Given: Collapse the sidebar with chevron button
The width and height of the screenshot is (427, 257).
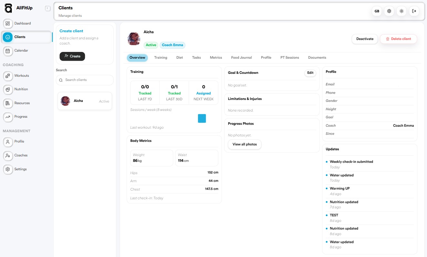Looking at the screenshot, I should (48, 8).
